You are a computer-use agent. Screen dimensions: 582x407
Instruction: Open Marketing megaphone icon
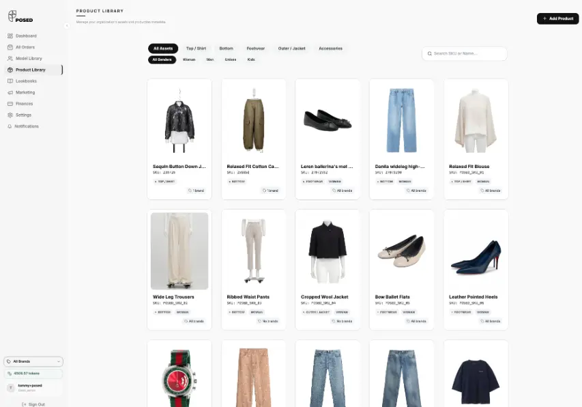point(10,92)
